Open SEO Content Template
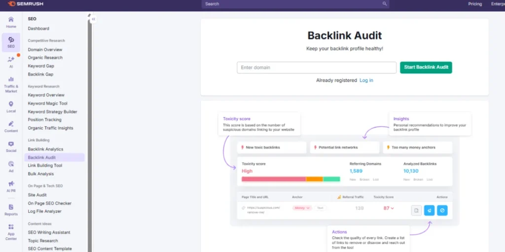Image resolution: width=505 pixels, height=252 pixels. coord(50,249)
